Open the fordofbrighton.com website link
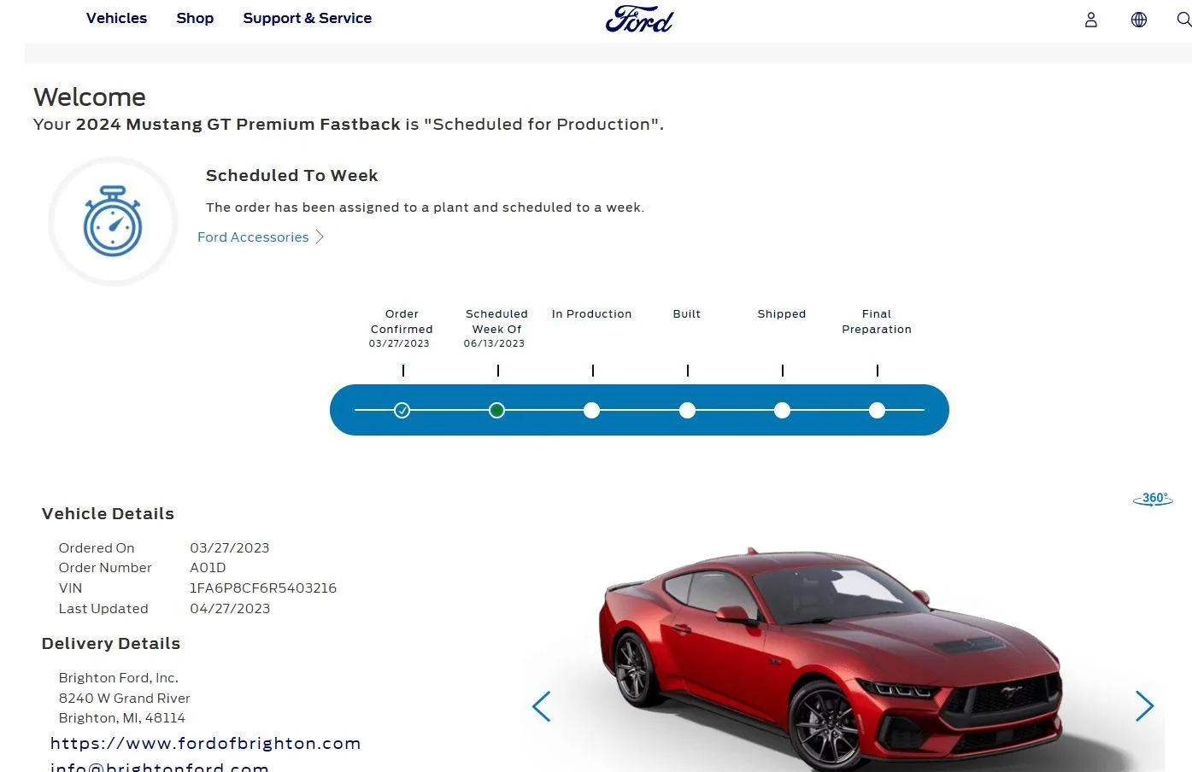This screenshot has width=1192, height=772. 205,744
